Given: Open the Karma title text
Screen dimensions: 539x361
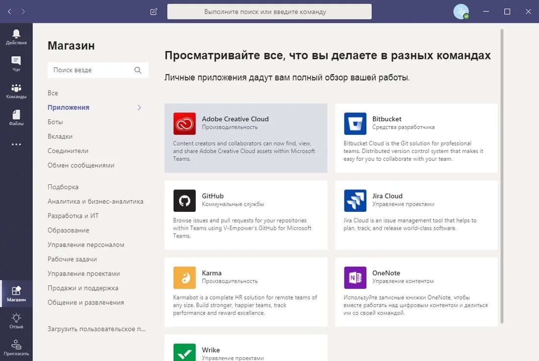Looking at the screenshot, I should pyautogui.click(x=211, y=273).
